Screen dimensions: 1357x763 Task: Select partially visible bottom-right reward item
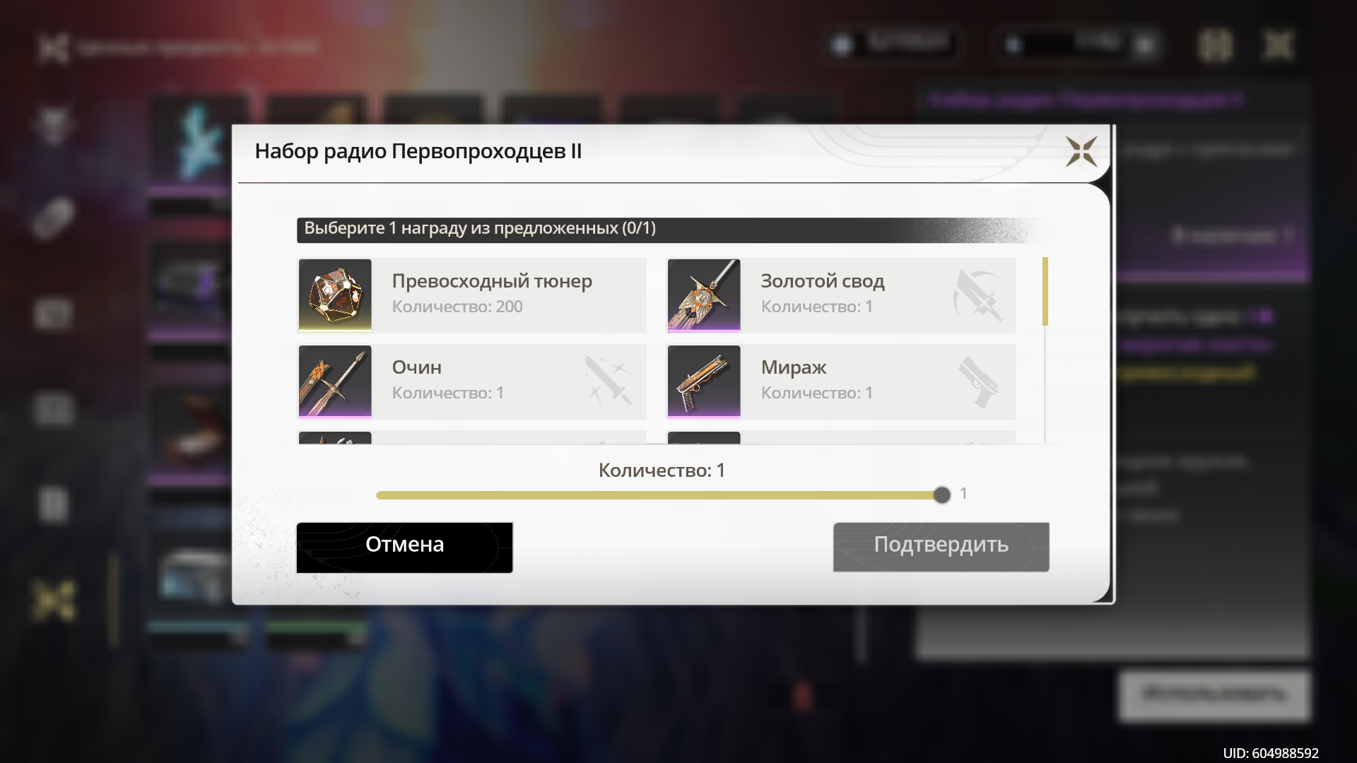(841, 437)
